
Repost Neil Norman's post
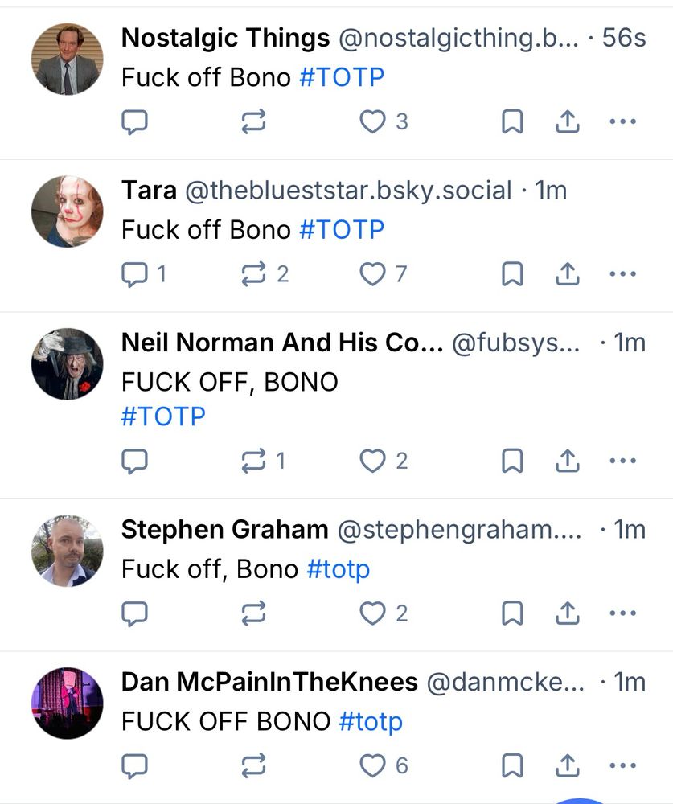point(254,461)
